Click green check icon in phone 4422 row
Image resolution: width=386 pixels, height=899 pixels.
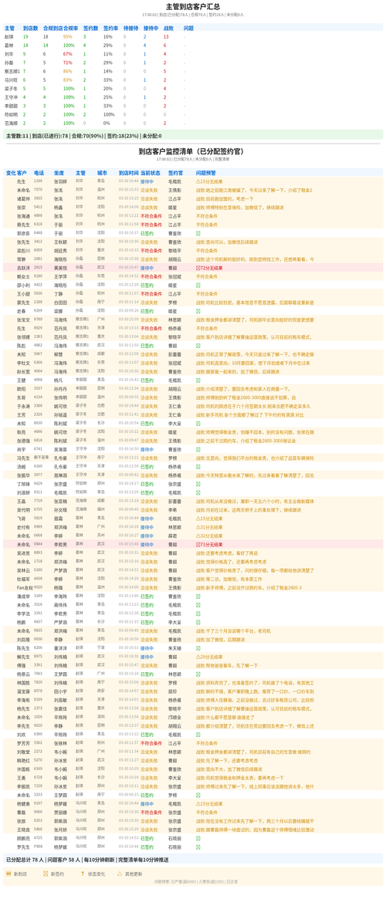click(198, 285)
